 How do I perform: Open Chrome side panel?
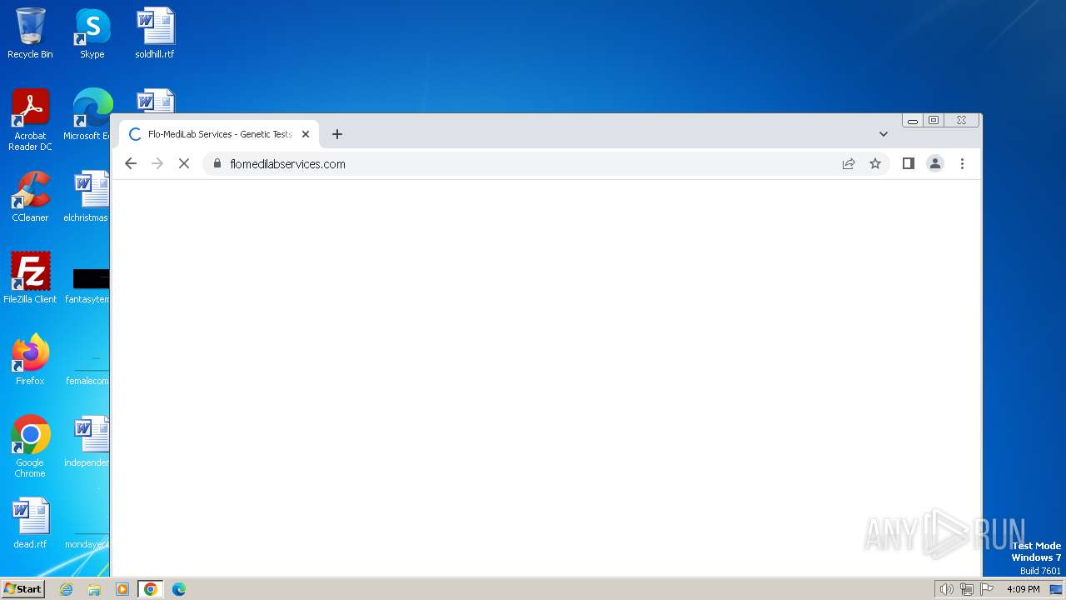pyautogui.click(x=909, y=164)
